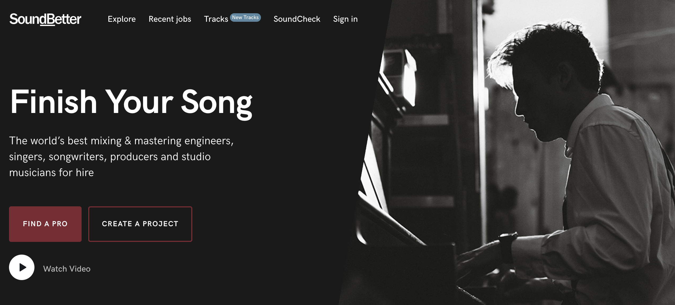Click the CREATE A PROJECT button
The height and width of the screenshot is (305, 675).
140,224
